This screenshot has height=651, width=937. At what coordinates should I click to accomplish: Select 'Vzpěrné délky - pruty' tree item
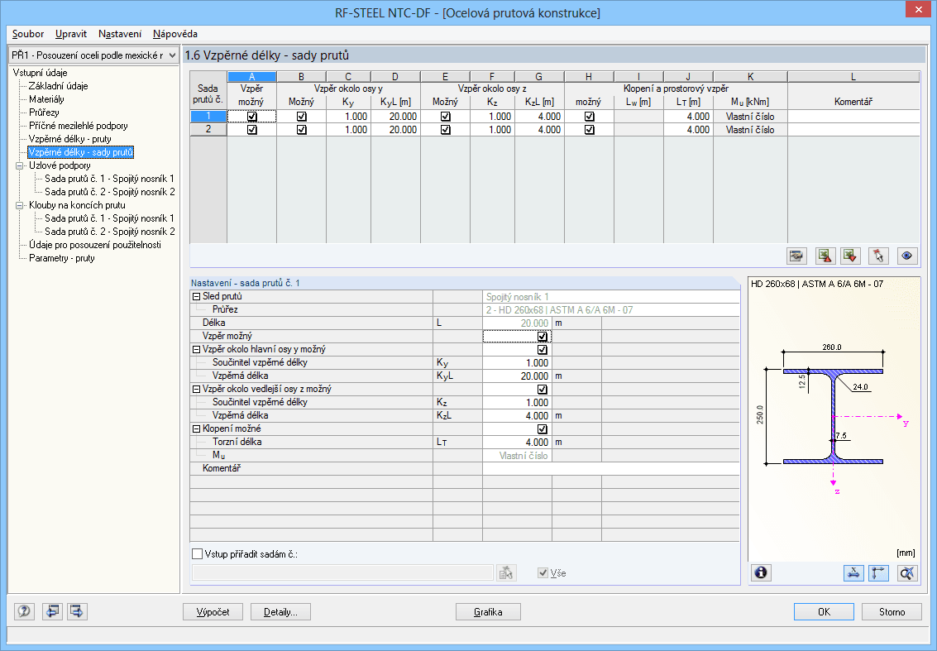[70, 139]
